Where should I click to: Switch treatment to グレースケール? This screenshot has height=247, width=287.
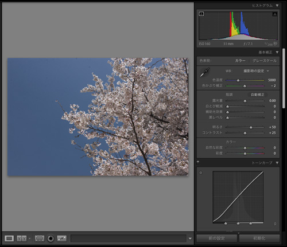pyautogui.click(x=265, y=61)
